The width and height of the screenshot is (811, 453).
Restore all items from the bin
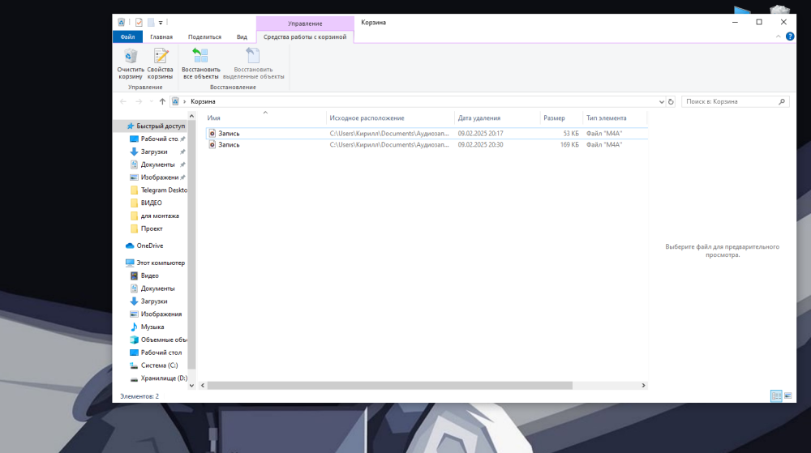tap(200, 63)
